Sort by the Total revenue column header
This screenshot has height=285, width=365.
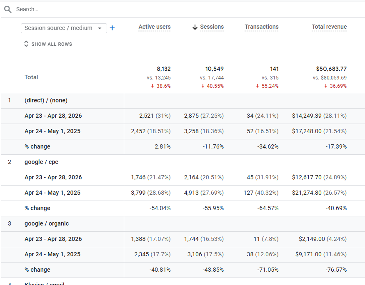click(x=329, y=27)
